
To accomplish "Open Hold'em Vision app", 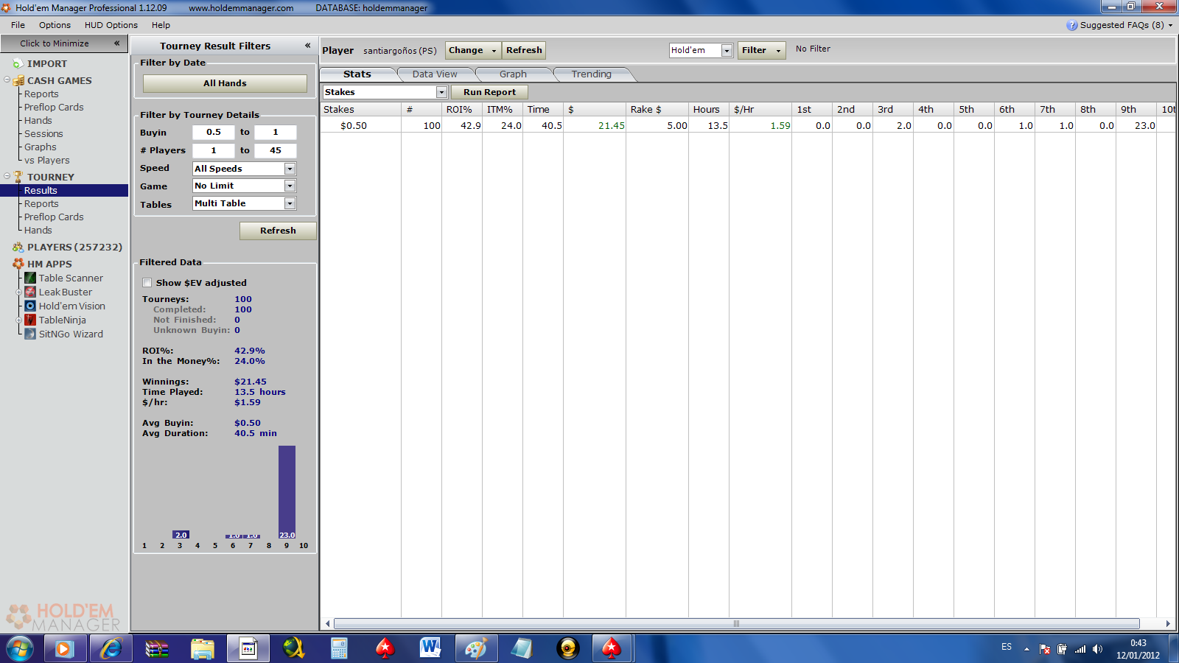I will coord(65,306).
